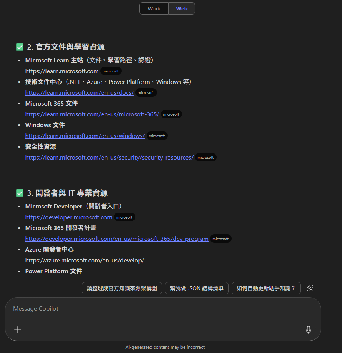Click the 安全性資源 list item

40,147
